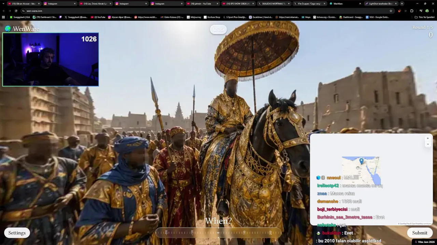The width and height of the screenshot is (437, 245).
Task: Click the WenWare globe logo
Action: [8, 29]
